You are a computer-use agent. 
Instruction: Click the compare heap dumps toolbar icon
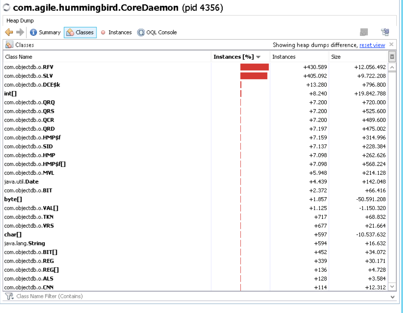point(385,32)
